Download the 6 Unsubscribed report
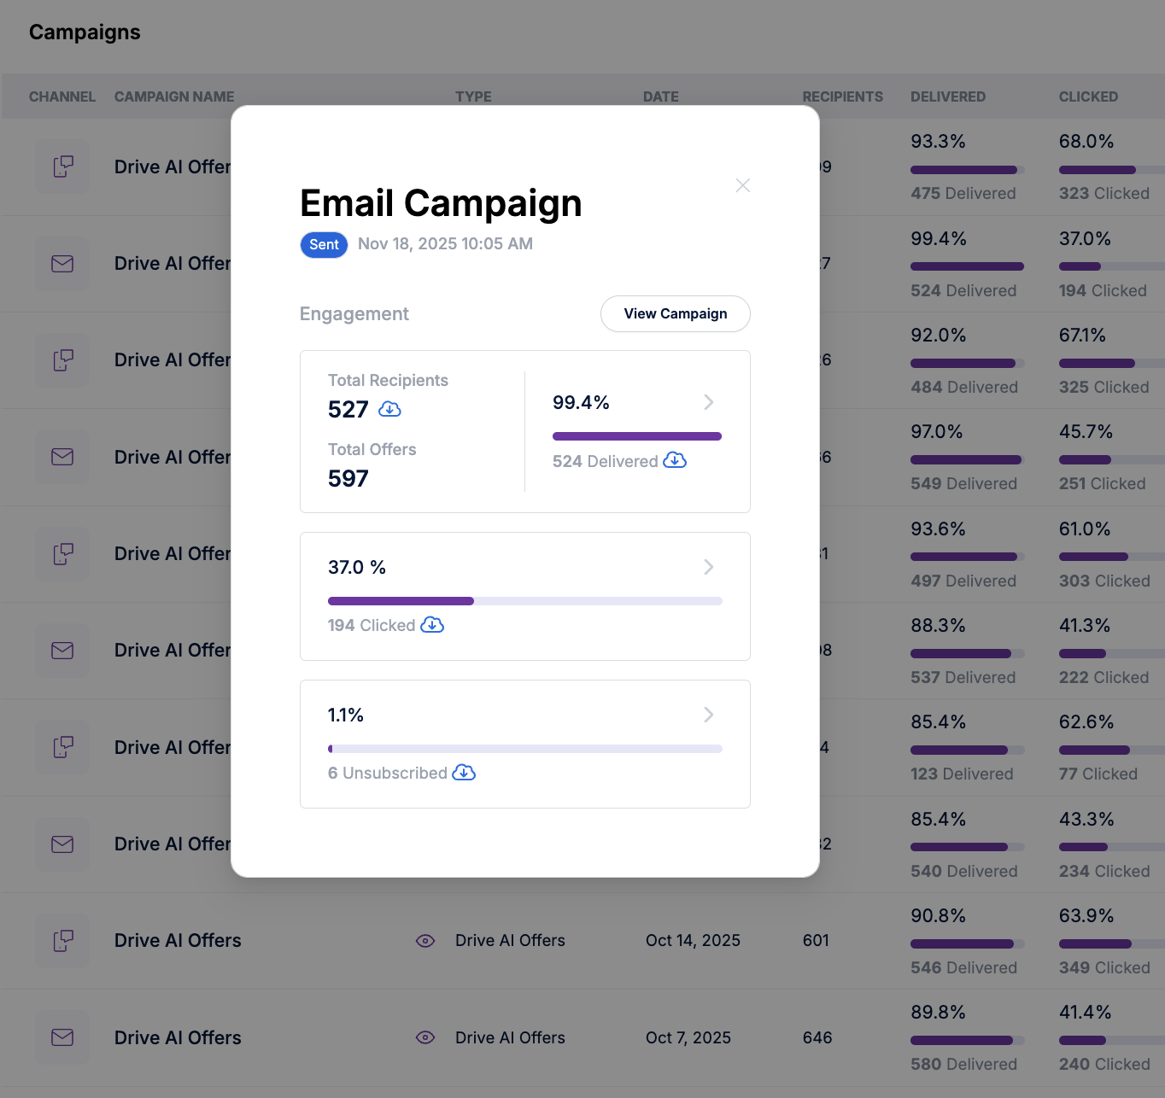This screenshot has width=1165, height=1098. pos(464,773)
